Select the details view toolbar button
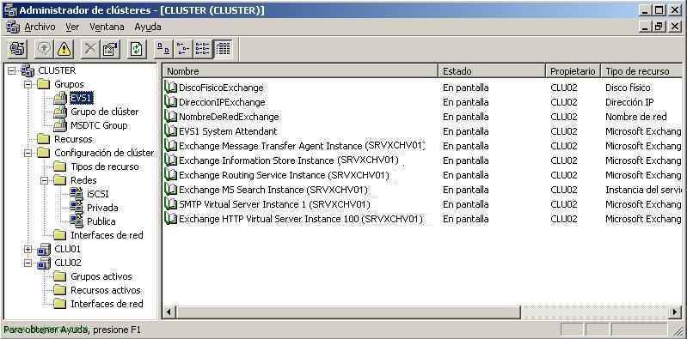 (x=223, y=49)
